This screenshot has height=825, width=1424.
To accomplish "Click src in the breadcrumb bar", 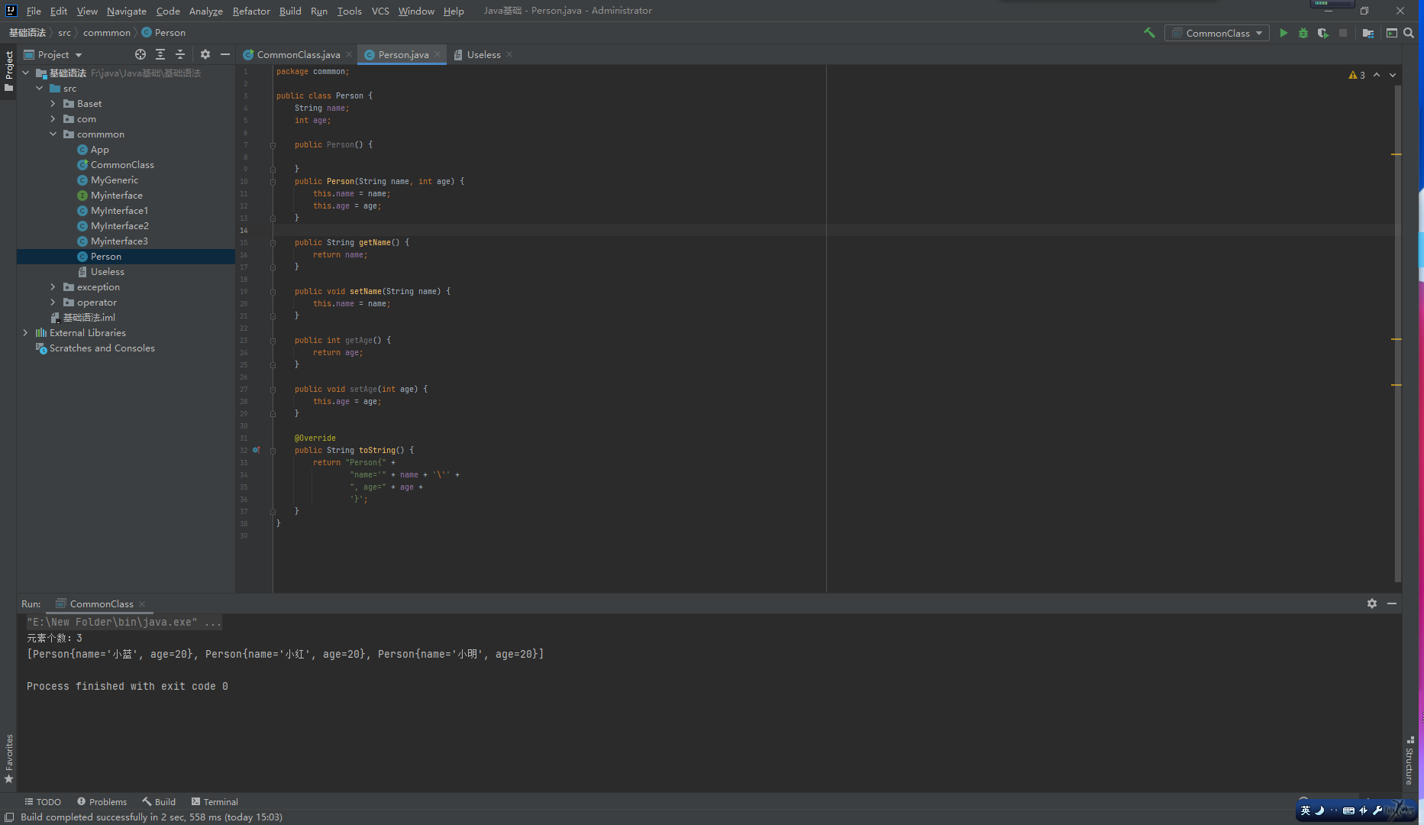I will [64, 33].
